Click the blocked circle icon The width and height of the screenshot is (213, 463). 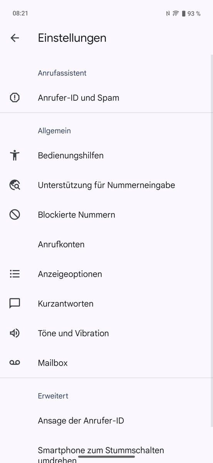click(15, 215)
